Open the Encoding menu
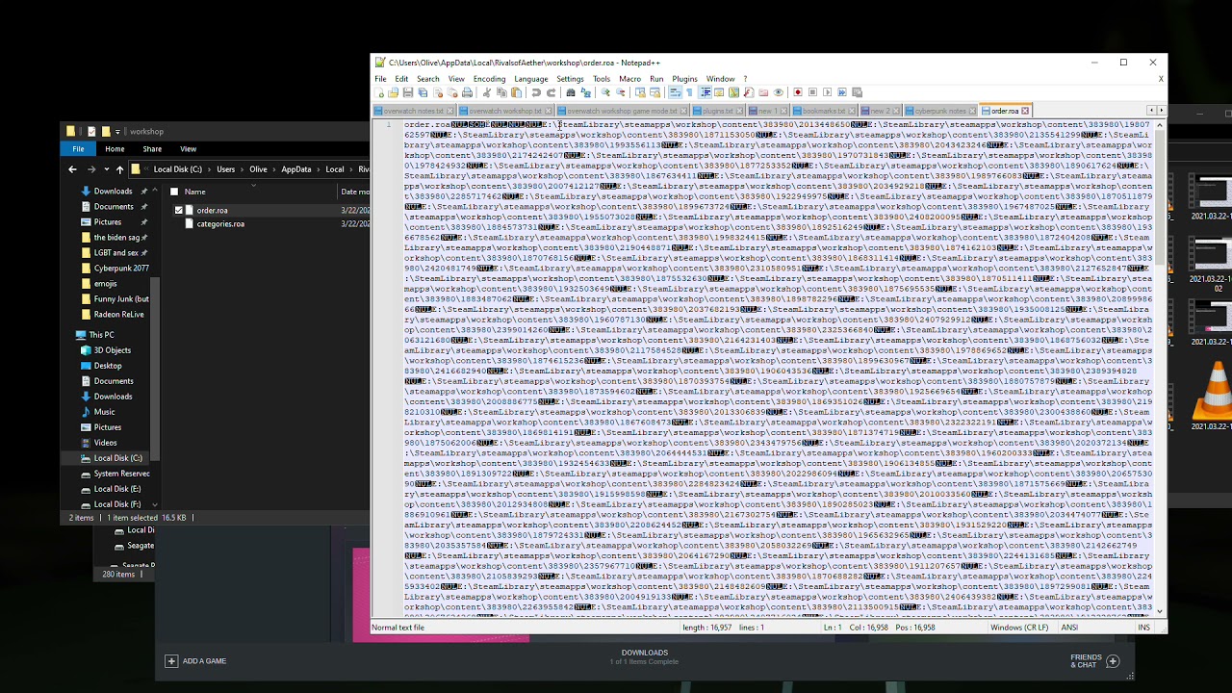This screenshot has width=1232, height=693. (x=489, y=79)
